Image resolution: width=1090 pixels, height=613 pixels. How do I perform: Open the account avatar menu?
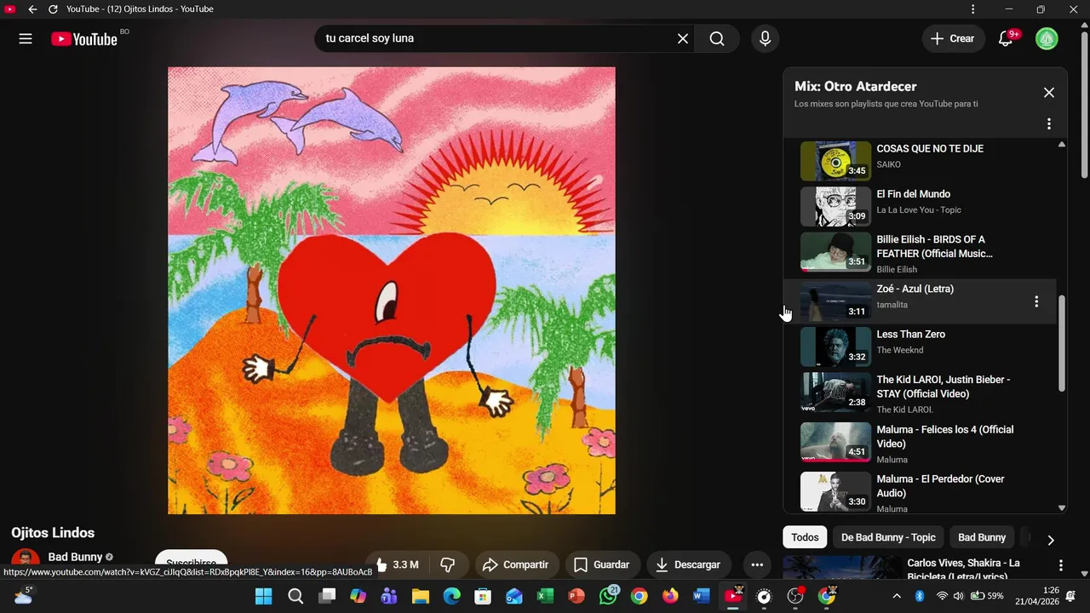(1047, 38)
